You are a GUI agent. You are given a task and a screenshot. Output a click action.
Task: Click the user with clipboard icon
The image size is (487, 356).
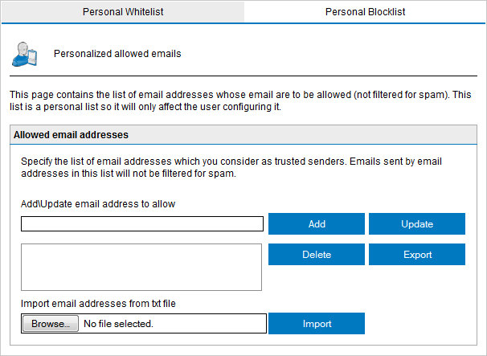(25, 54)
